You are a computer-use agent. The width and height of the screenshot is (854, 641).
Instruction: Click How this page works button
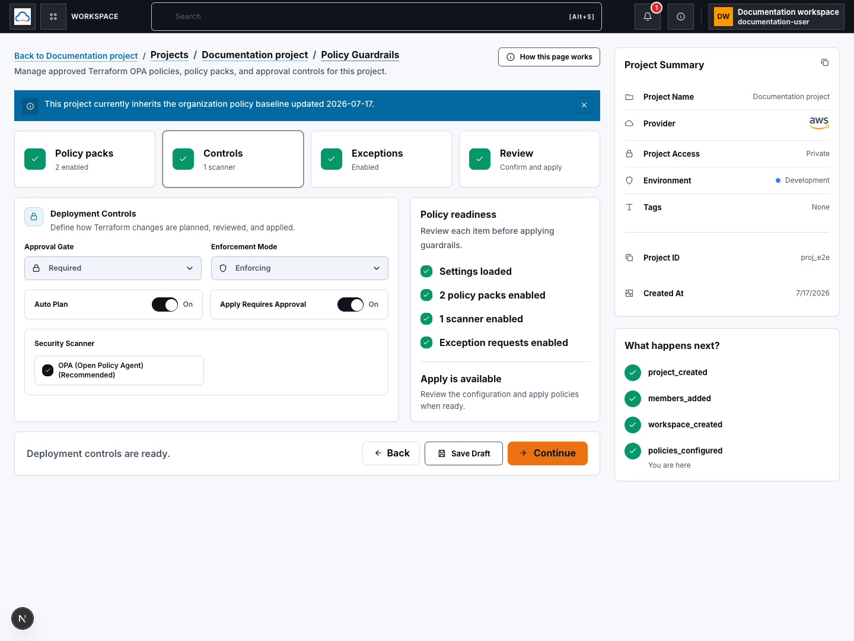[549, 57]
